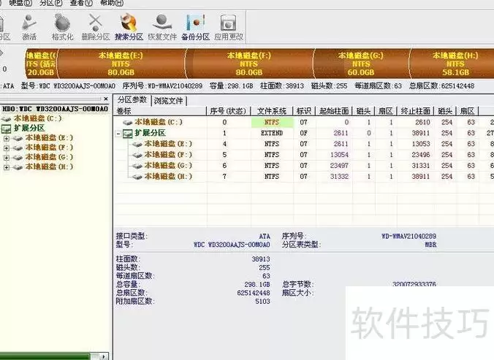Screen dimensions: 494x360
Task: Click 本地磁盘(E:) label in left tree
Action: pos(49,138)
